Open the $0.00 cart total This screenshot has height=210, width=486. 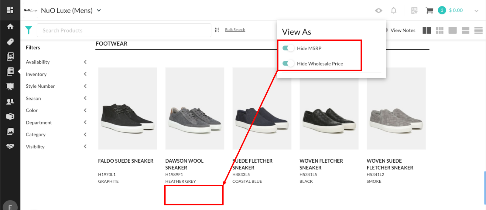pos(456,10)
